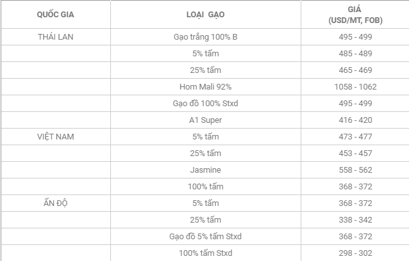This screenshot has height=261, width=409.
Task: Select the A1 Super rice type
Action: point(204,120)
